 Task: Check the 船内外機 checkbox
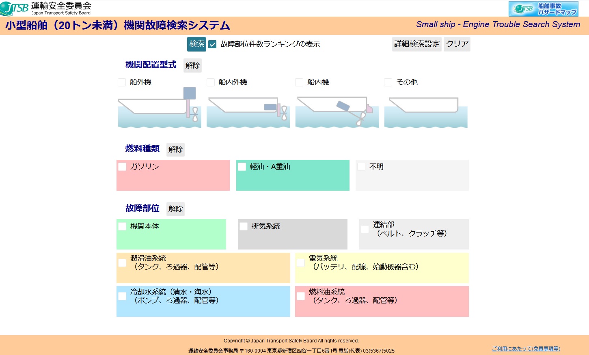tap(211, 82)
